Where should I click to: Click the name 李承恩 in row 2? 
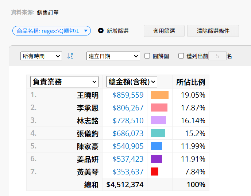point(88,108)
